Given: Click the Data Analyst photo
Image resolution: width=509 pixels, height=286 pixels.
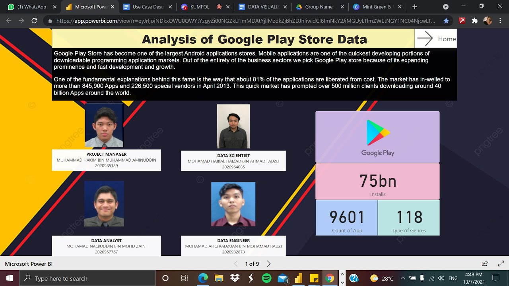Looking at the screenshot, I should 104,204.
